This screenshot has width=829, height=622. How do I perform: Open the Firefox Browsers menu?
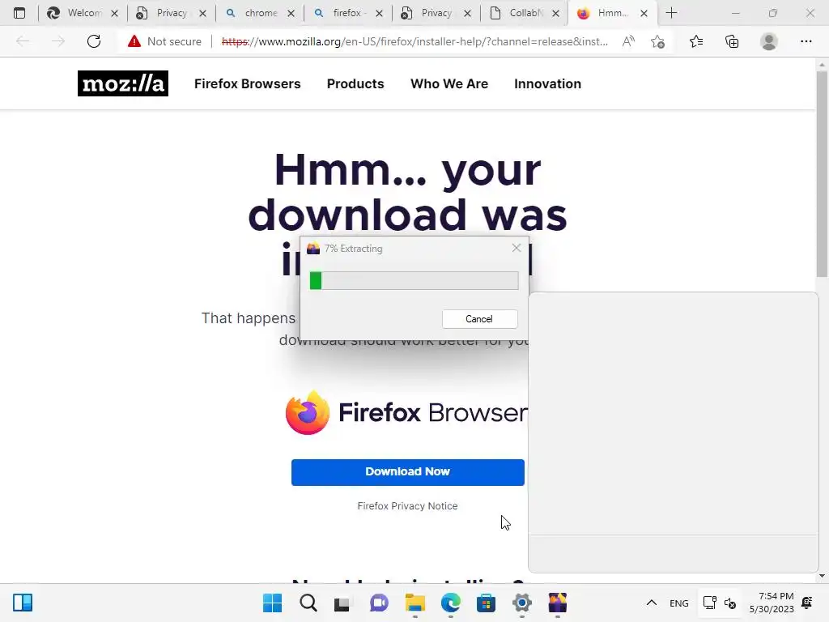pos(248,83)
